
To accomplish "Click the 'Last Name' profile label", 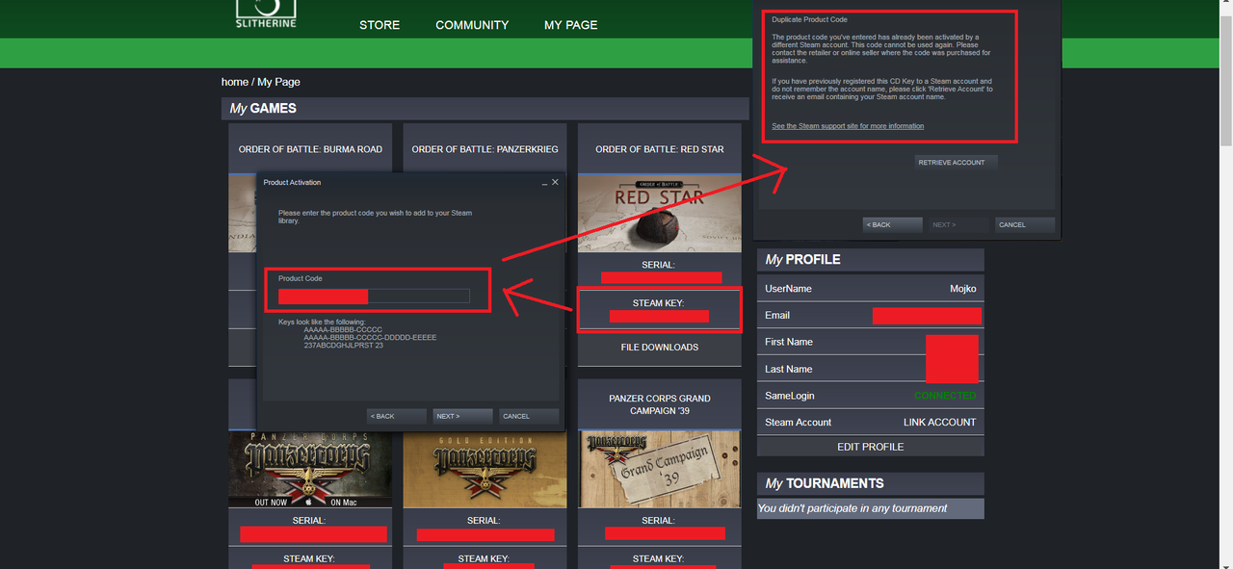I will 789,369.
